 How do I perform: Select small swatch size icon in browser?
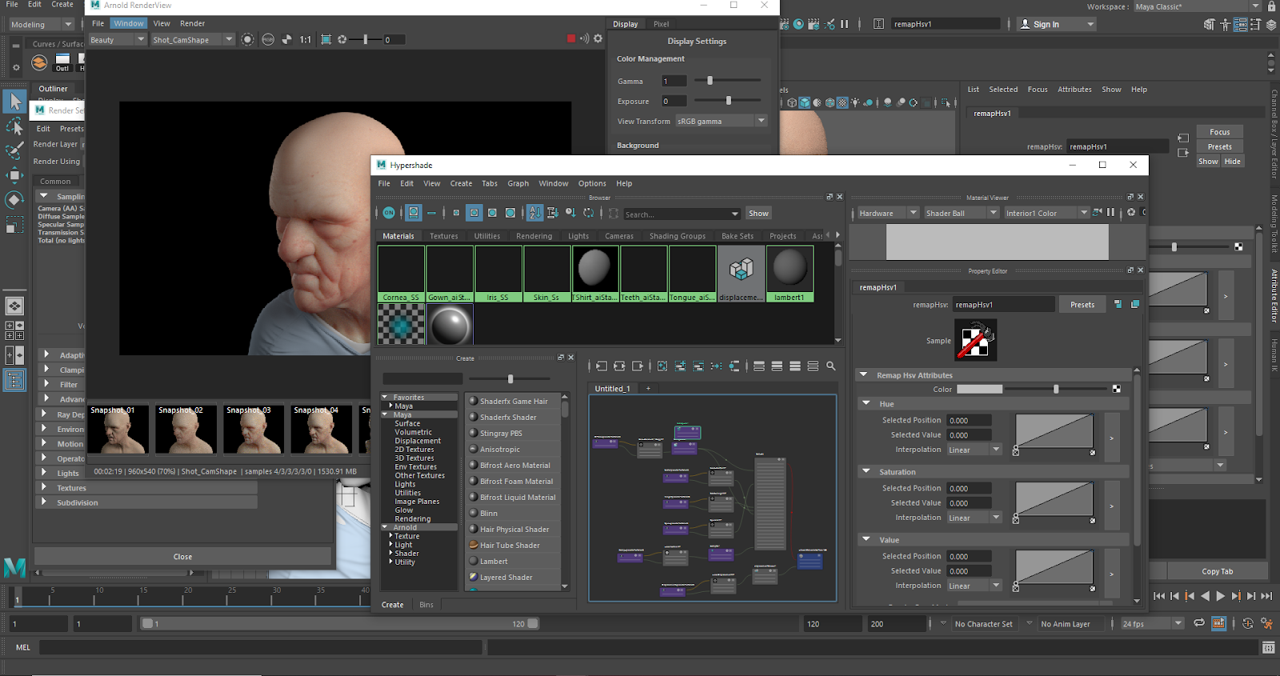tap(456, 213)
